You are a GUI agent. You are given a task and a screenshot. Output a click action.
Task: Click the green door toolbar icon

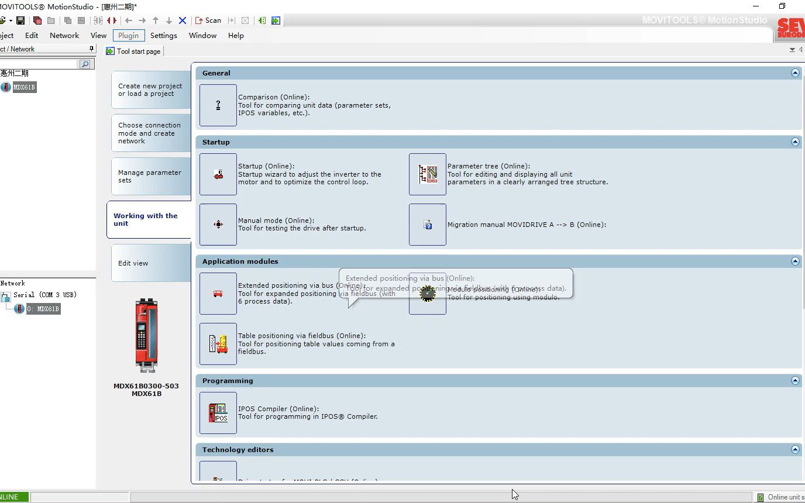point(262,20)
